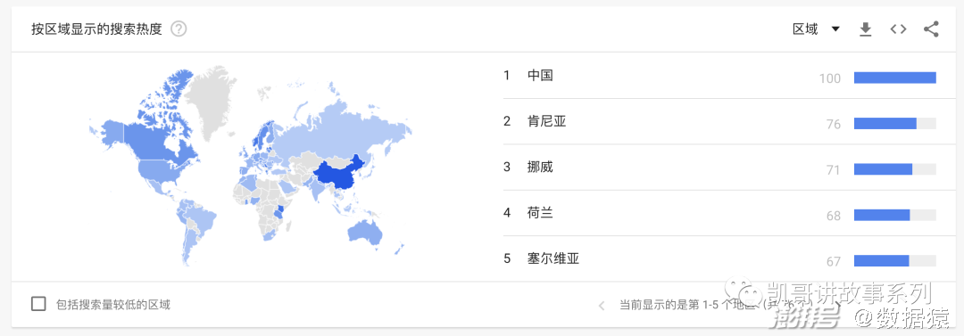Image resolution: width=964 pixels, height=336 pixels.
Task: Select the bar showing value 100
Action: 894,78
